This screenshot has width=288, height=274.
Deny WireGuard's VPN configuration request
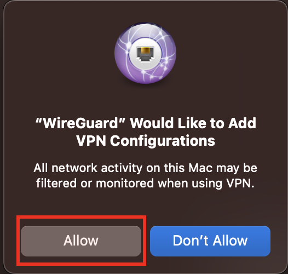point(210,241)
